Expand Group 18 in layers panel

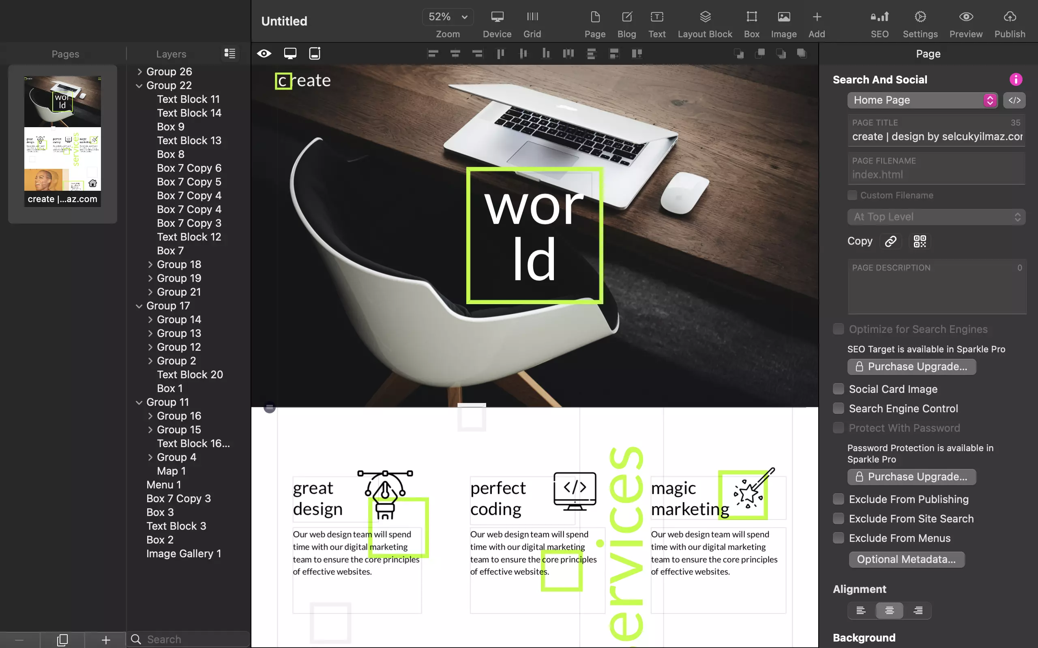click(x=150, y=264)
